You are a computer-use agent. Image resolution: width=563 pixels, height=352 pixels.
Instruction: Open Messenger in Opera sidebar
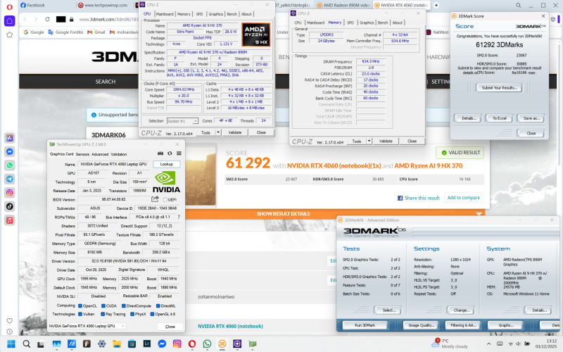coord(10,151)
